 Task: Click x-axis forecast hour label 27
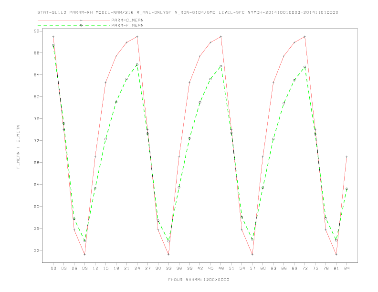pyautogui.click(x=148, y=268)
